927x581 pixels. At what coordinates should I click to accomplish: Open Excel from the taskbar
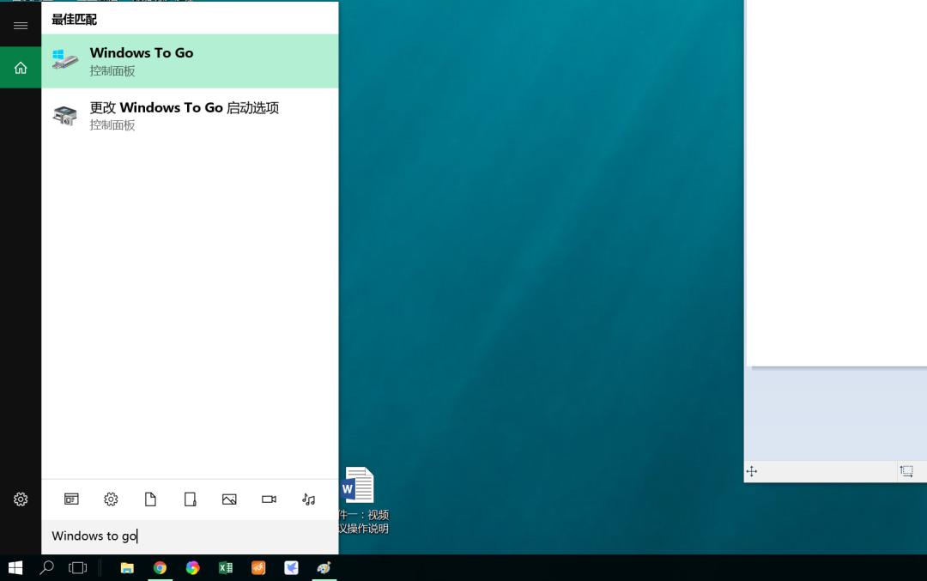[226, 567]
